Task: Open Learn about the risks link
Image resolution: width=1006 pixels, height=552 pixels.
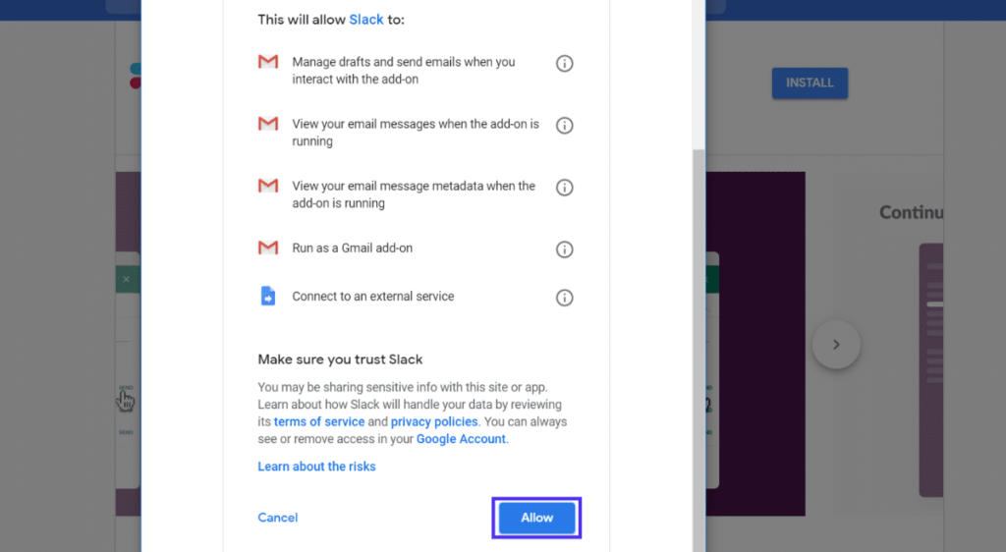Action: click(316, 467)
